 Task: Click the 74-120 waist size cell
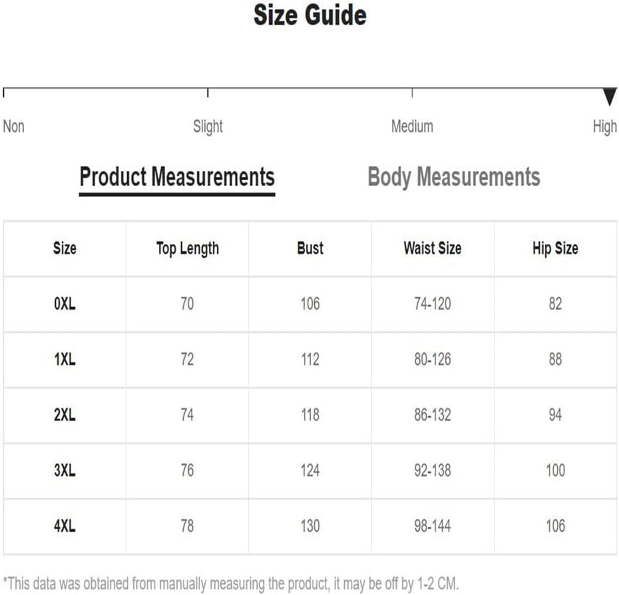[433, 304]
